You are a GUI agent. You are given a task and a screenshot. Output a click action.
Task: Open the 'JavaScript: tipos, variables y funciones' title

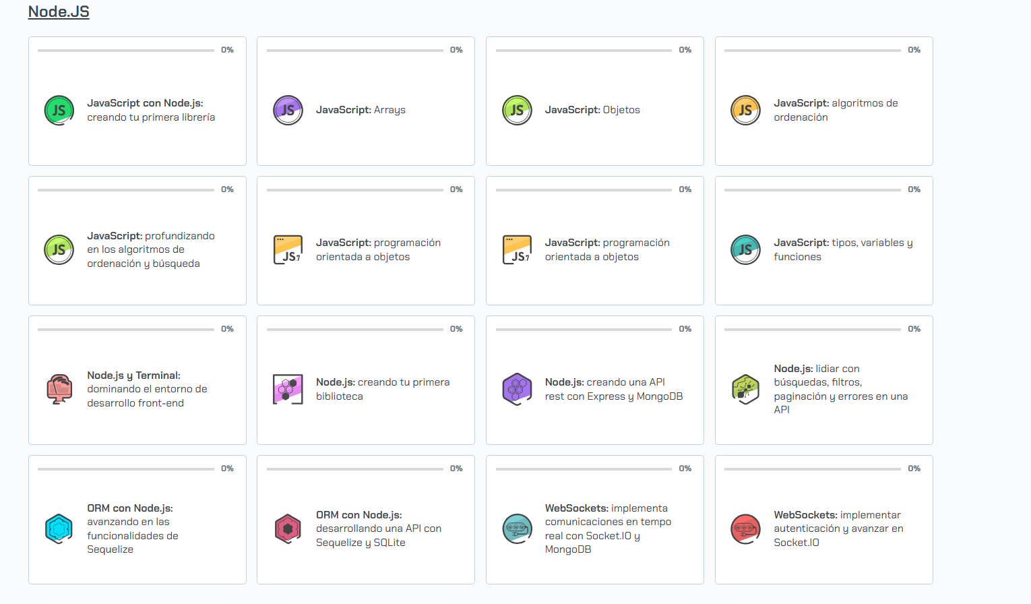pyautogui.click(x=843, y=249)
